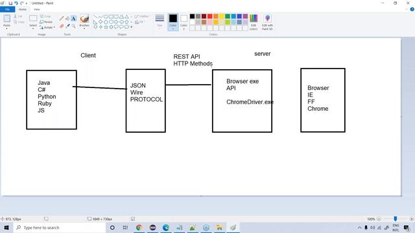Image resolution: width=415 pixels, height=233 pixels.
Task: Open the Windows Start menu
Action: pos(6,227)
